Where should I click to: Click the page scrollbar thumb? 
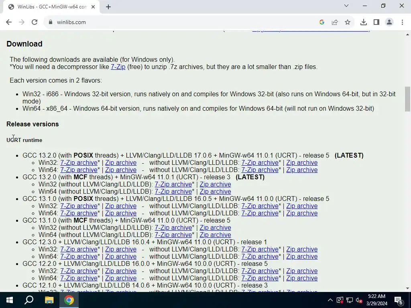[x=408, y=99]
